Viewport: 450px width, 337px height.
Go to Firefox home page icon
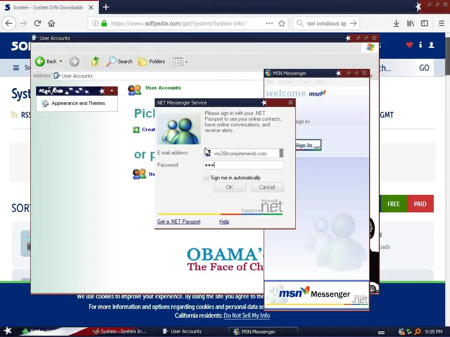tap(51, 23)
